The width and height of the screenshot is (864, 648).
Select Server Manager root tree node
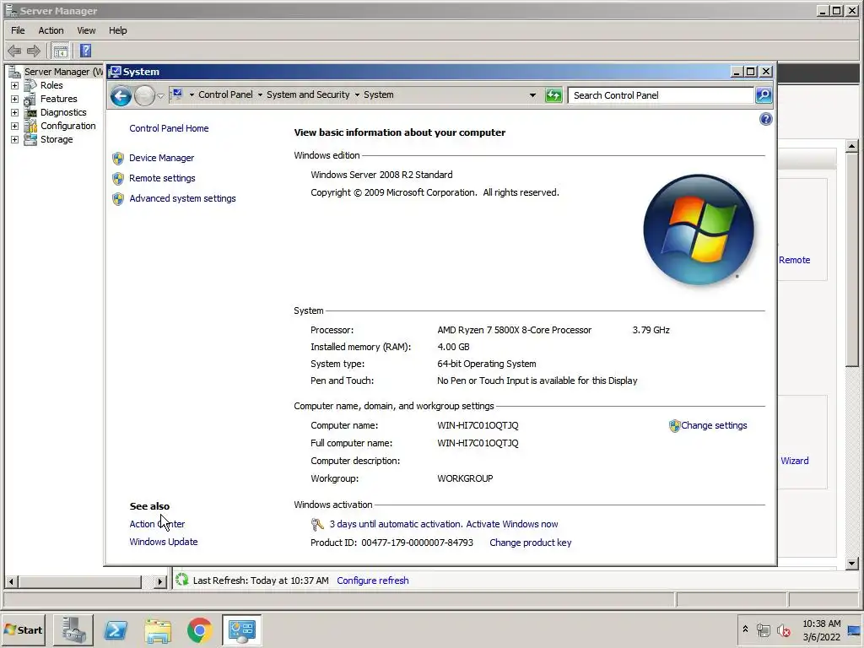pos(62,72)
